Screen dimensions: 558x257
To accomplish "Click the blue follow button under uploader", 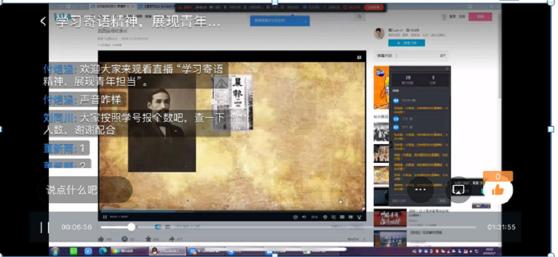I will (x=406, y=43).
